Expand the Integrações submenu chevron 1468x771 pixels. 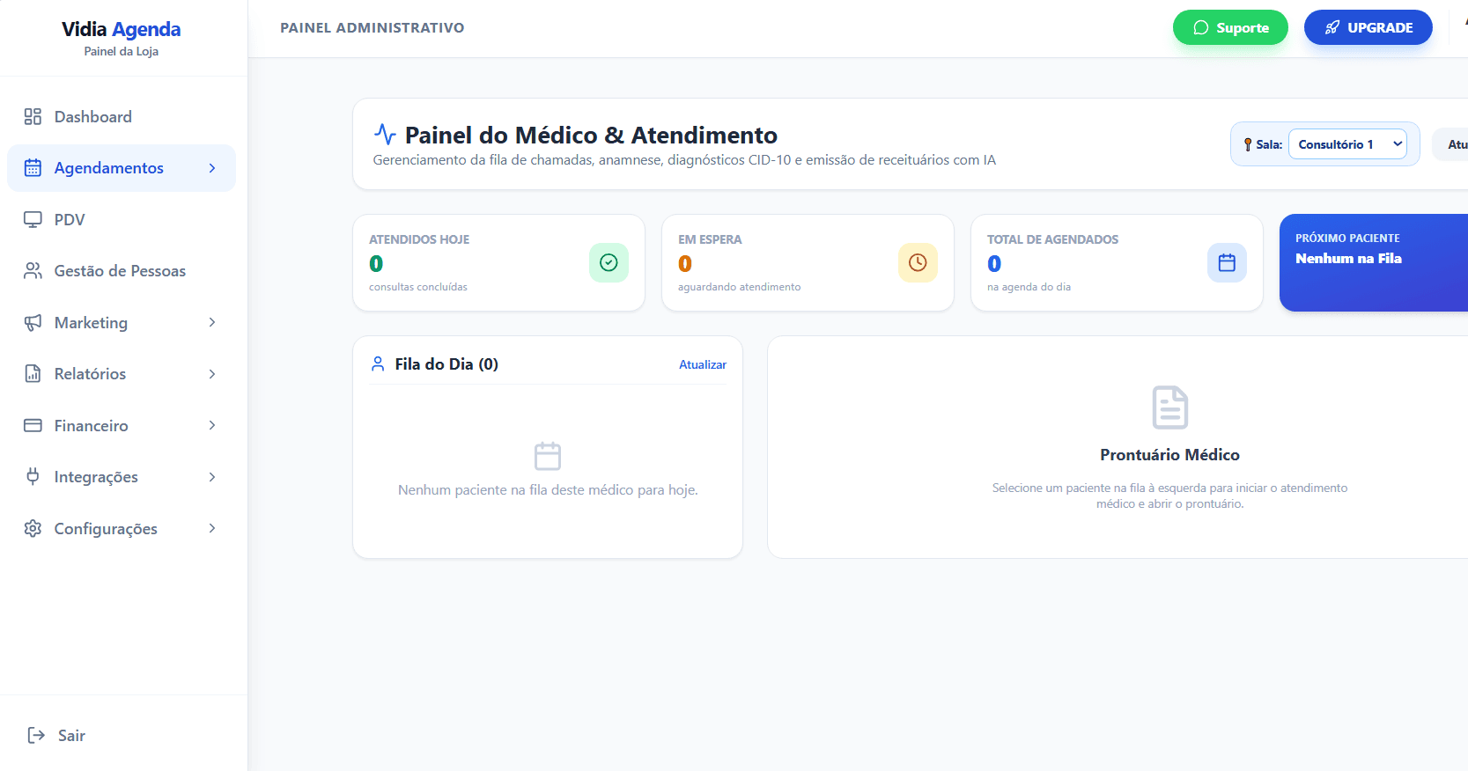click(212, 477)
